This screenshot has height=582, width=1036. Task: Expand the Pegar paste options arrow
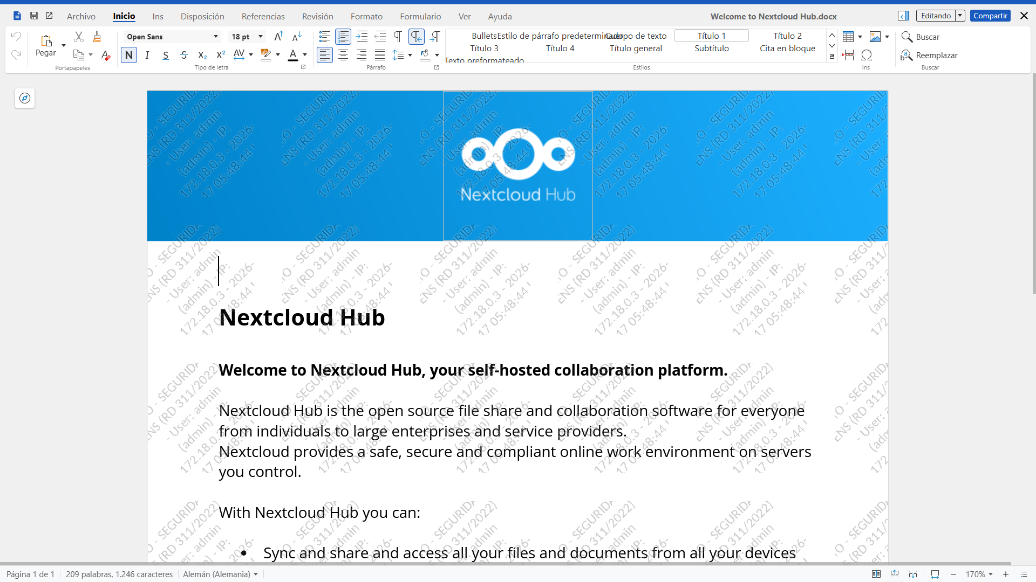63,45
